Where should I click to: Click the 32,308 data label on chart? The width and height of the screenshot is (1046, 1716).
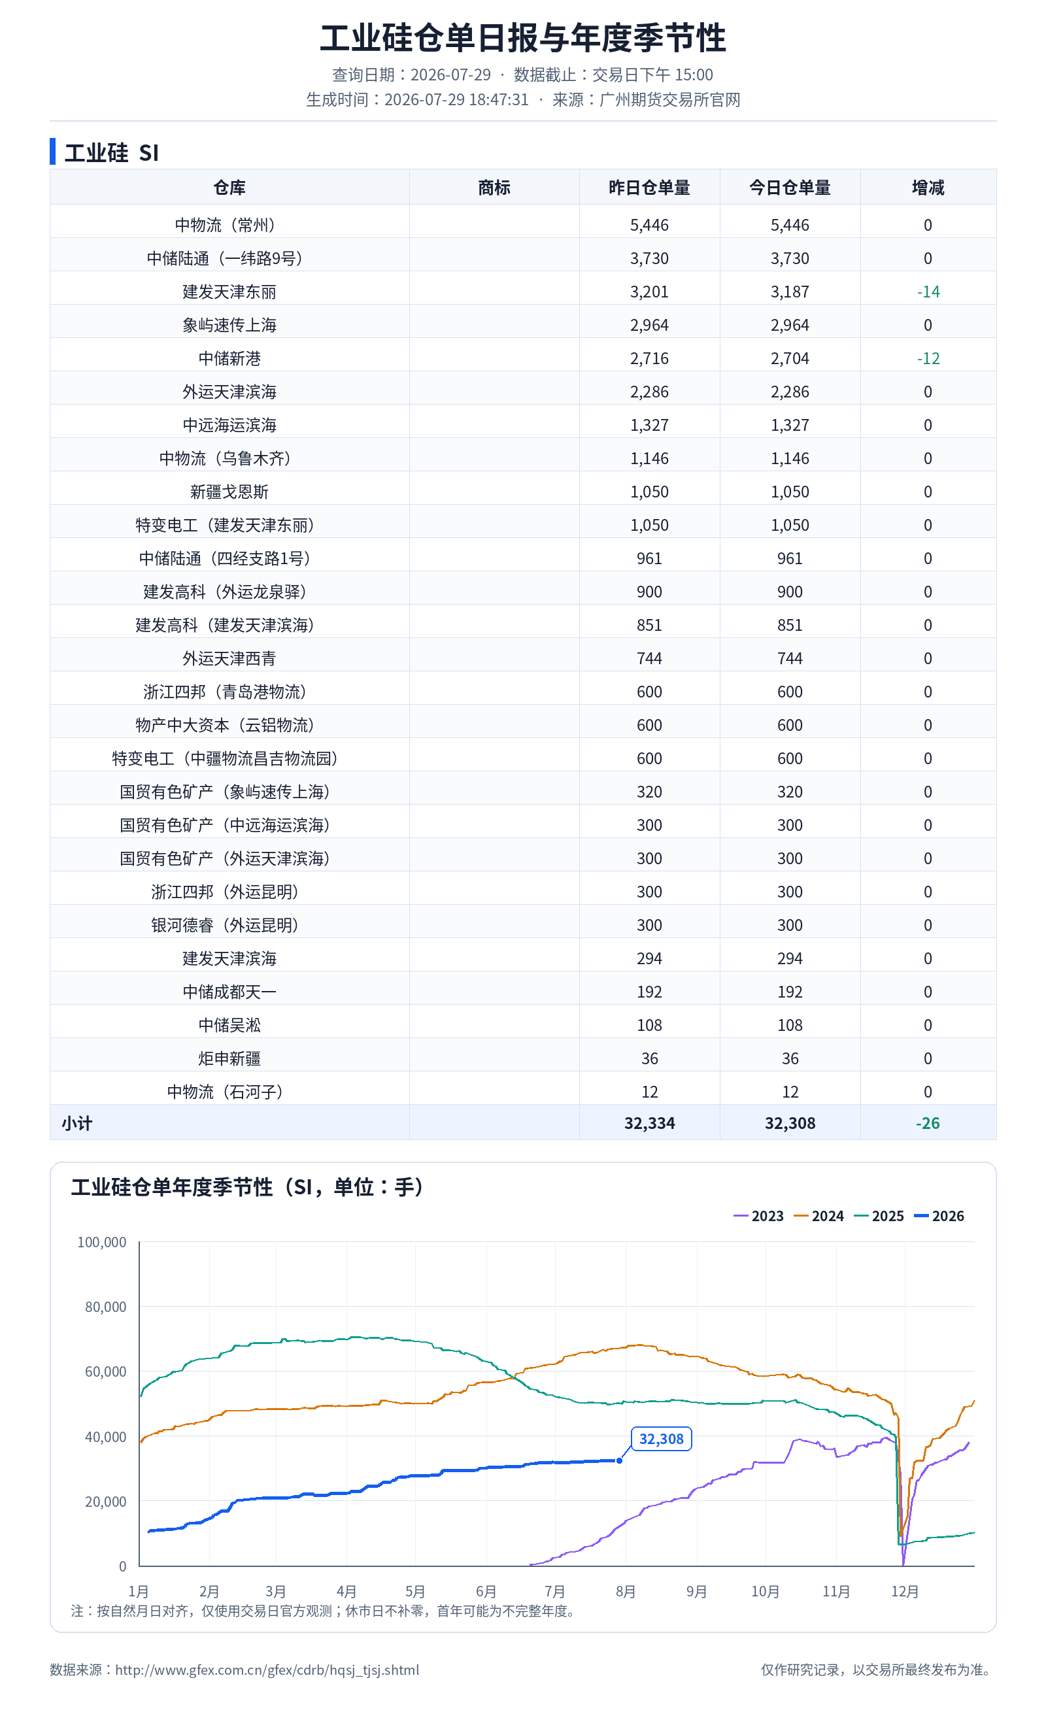pos(661,1439)
